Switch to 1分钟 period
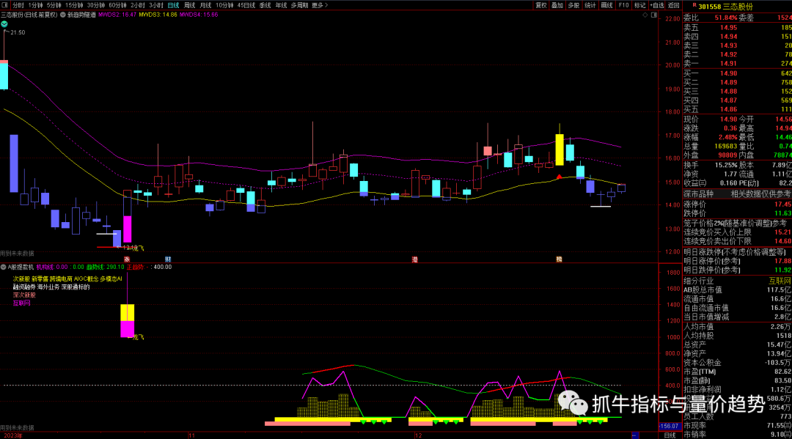 click(x=36, y=5)
